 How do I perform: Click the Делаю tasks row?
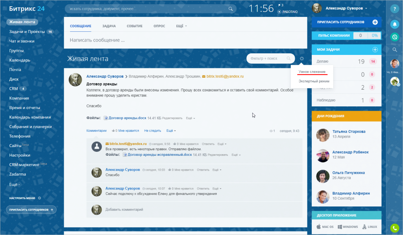(x=346, y=61)
